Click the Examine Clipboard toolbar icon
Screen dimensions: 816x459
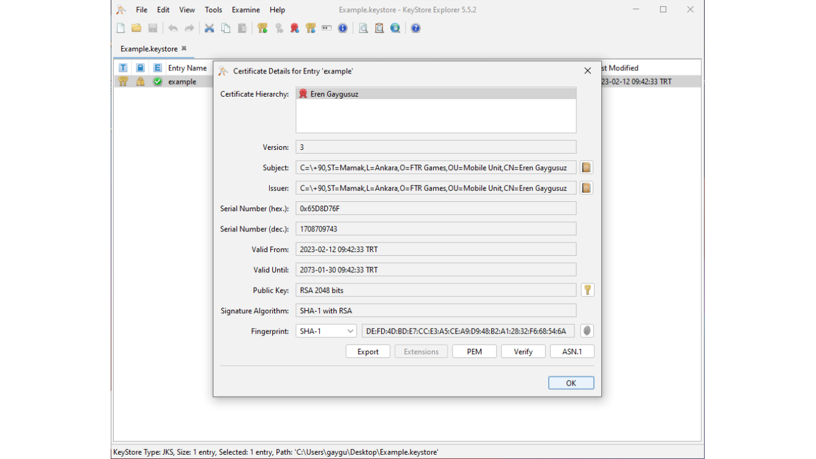tap(379, 28)
